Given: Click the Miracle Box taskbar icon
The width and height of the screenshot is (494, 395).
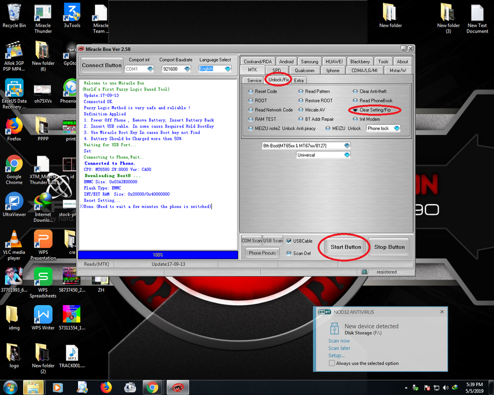Looking at the screenshot, I should click(177, 388).
